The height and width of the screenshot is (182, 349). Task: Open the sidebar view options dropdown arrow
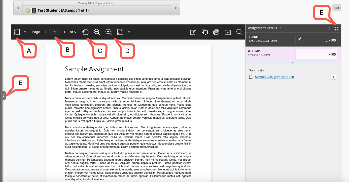25,32
